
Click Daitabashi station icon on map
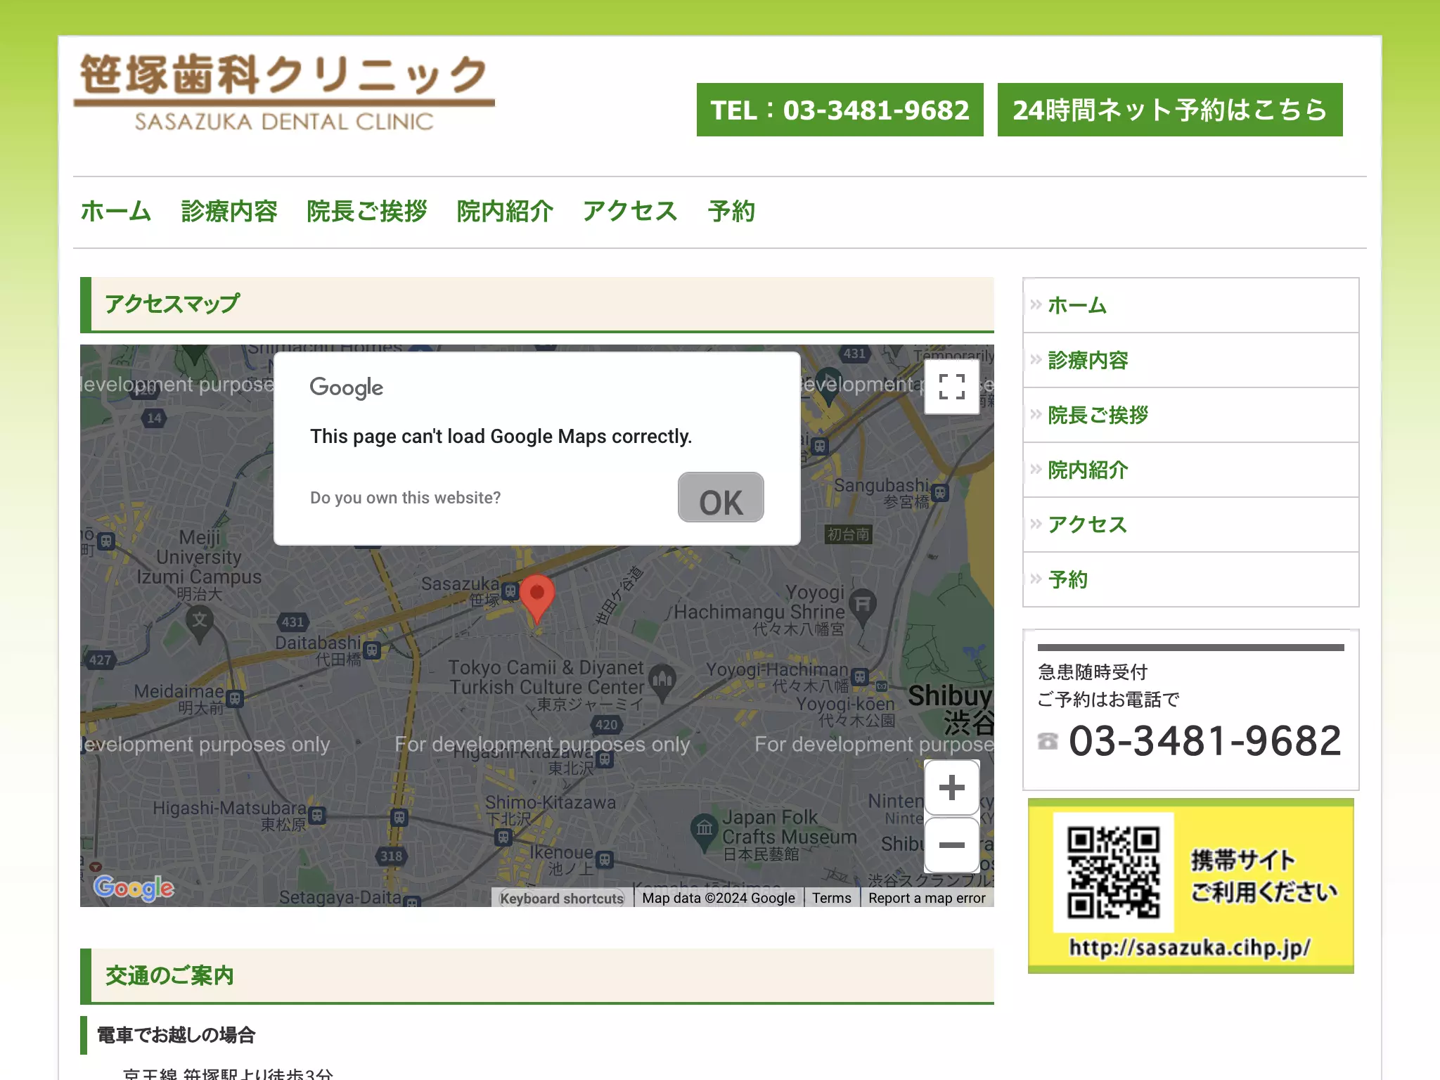click(373, 650)
